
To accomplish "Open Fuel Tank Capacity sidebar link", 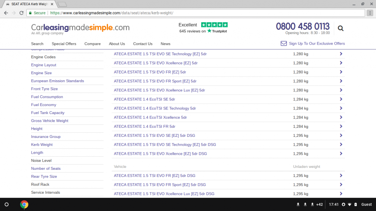I will pyautogui.click(x=48, y=113).
